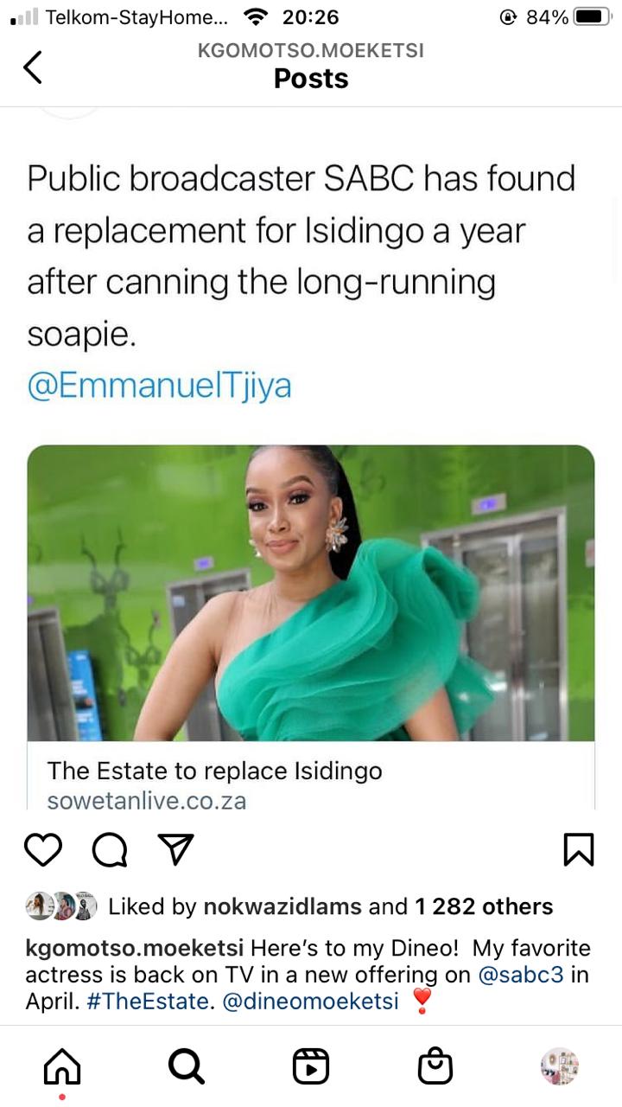Like the post with heart icon
Viewport: 622px width, 1107px height.
[x=43, y=849]
